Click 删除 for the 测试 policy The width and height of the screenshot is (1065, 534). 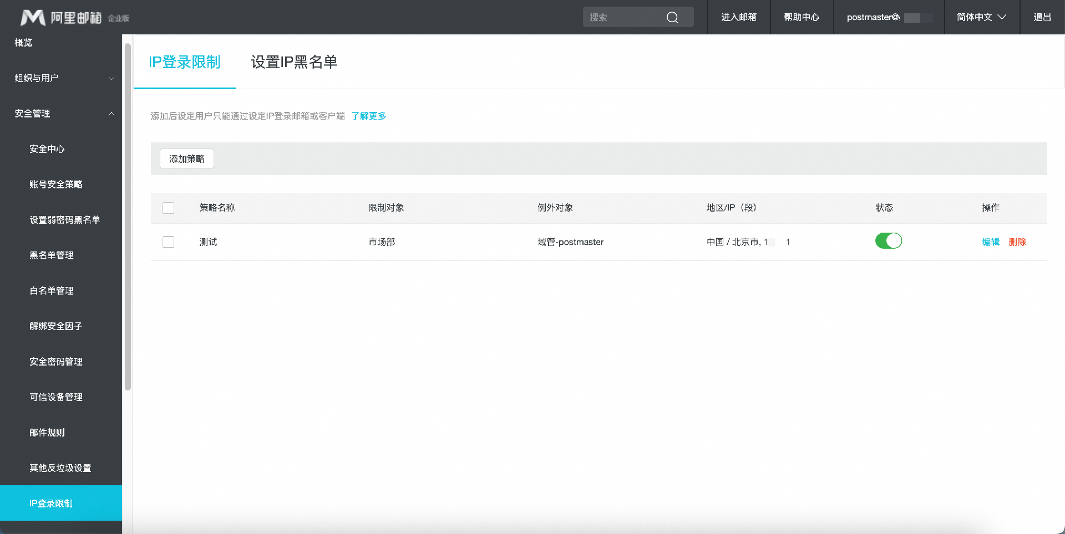(x=1017, y=242)
